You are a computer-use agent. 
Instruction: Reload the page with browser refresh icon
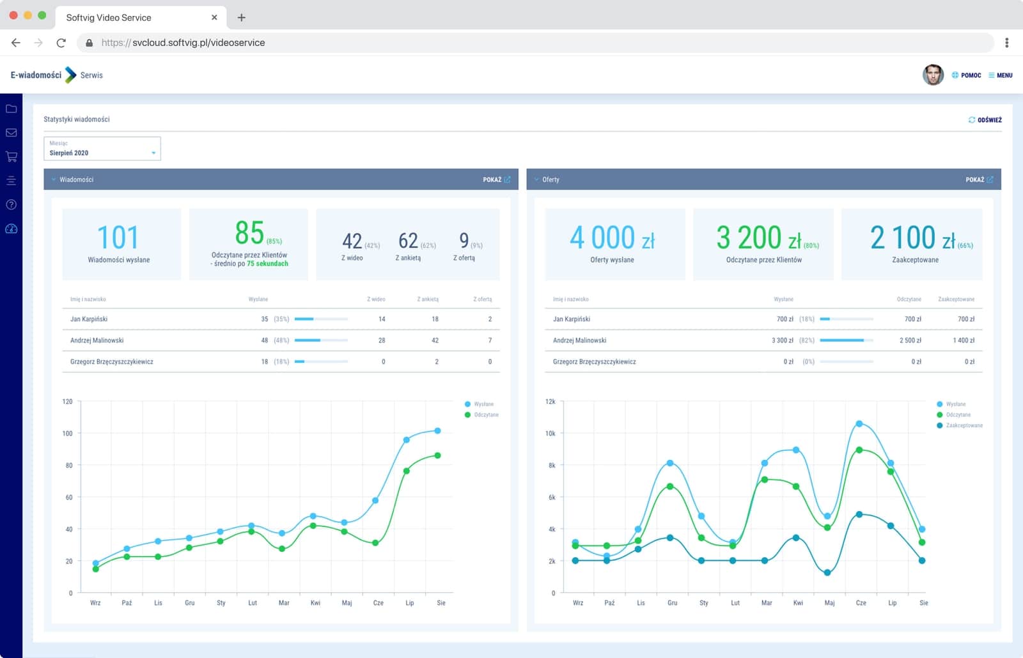pos(61,43)
